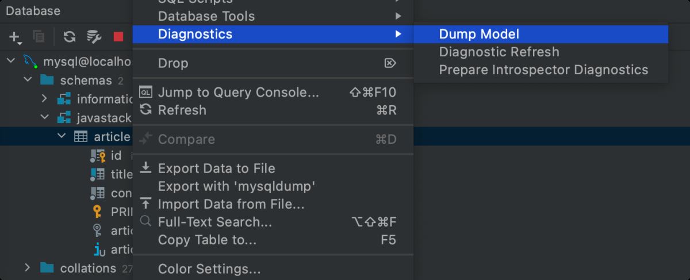Select Dump Model in submenu

pos(479,34)
